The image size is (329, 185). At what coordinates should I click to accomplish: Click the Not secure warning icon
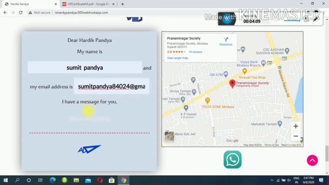(x=30, y=12)
